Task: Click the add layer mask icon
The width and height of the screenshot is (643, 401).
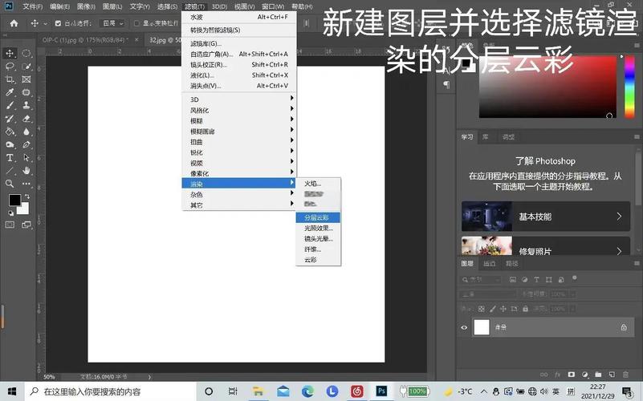Action: click(x=572, y=375)
